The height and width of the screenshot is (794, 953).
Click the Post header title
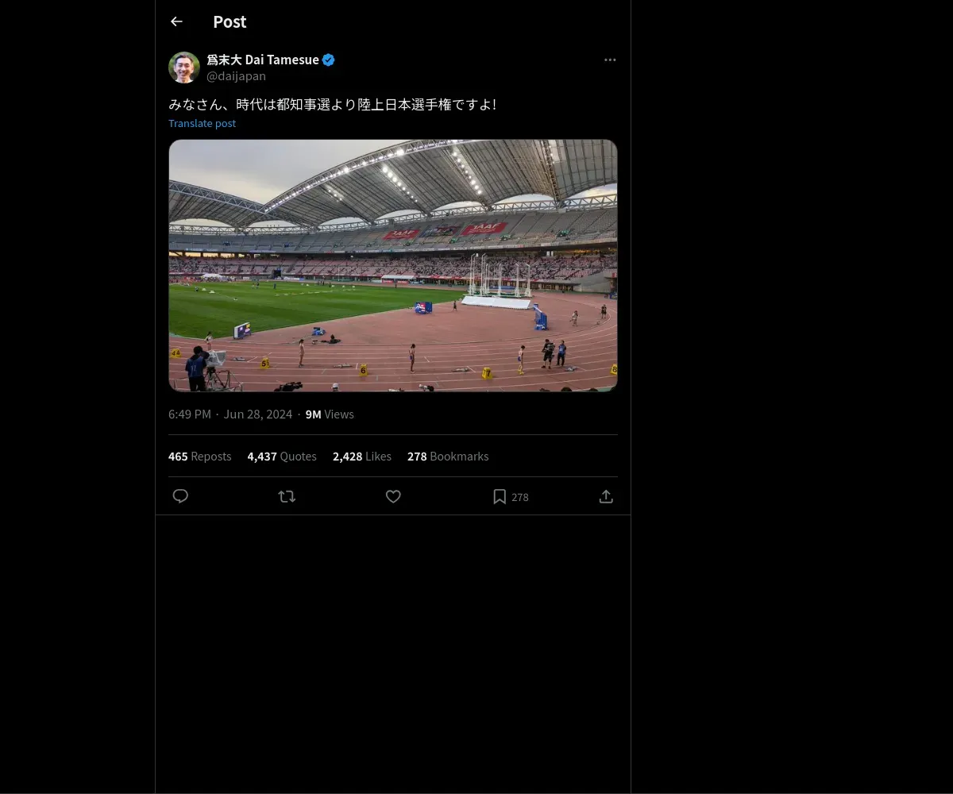230,22
